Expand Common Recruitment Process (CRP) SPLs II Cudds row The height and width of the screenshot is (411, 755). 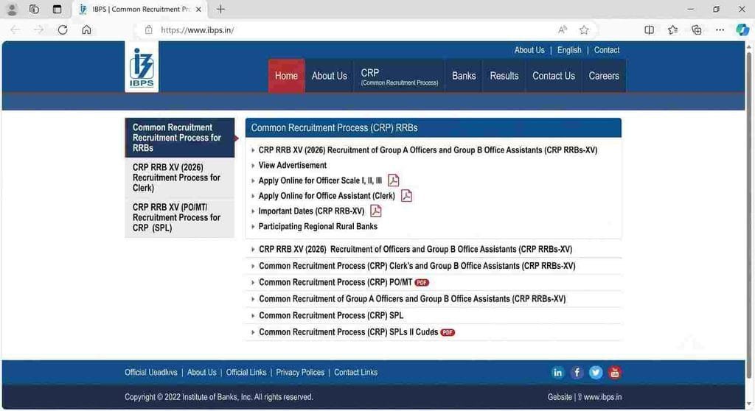click(434, 332)
